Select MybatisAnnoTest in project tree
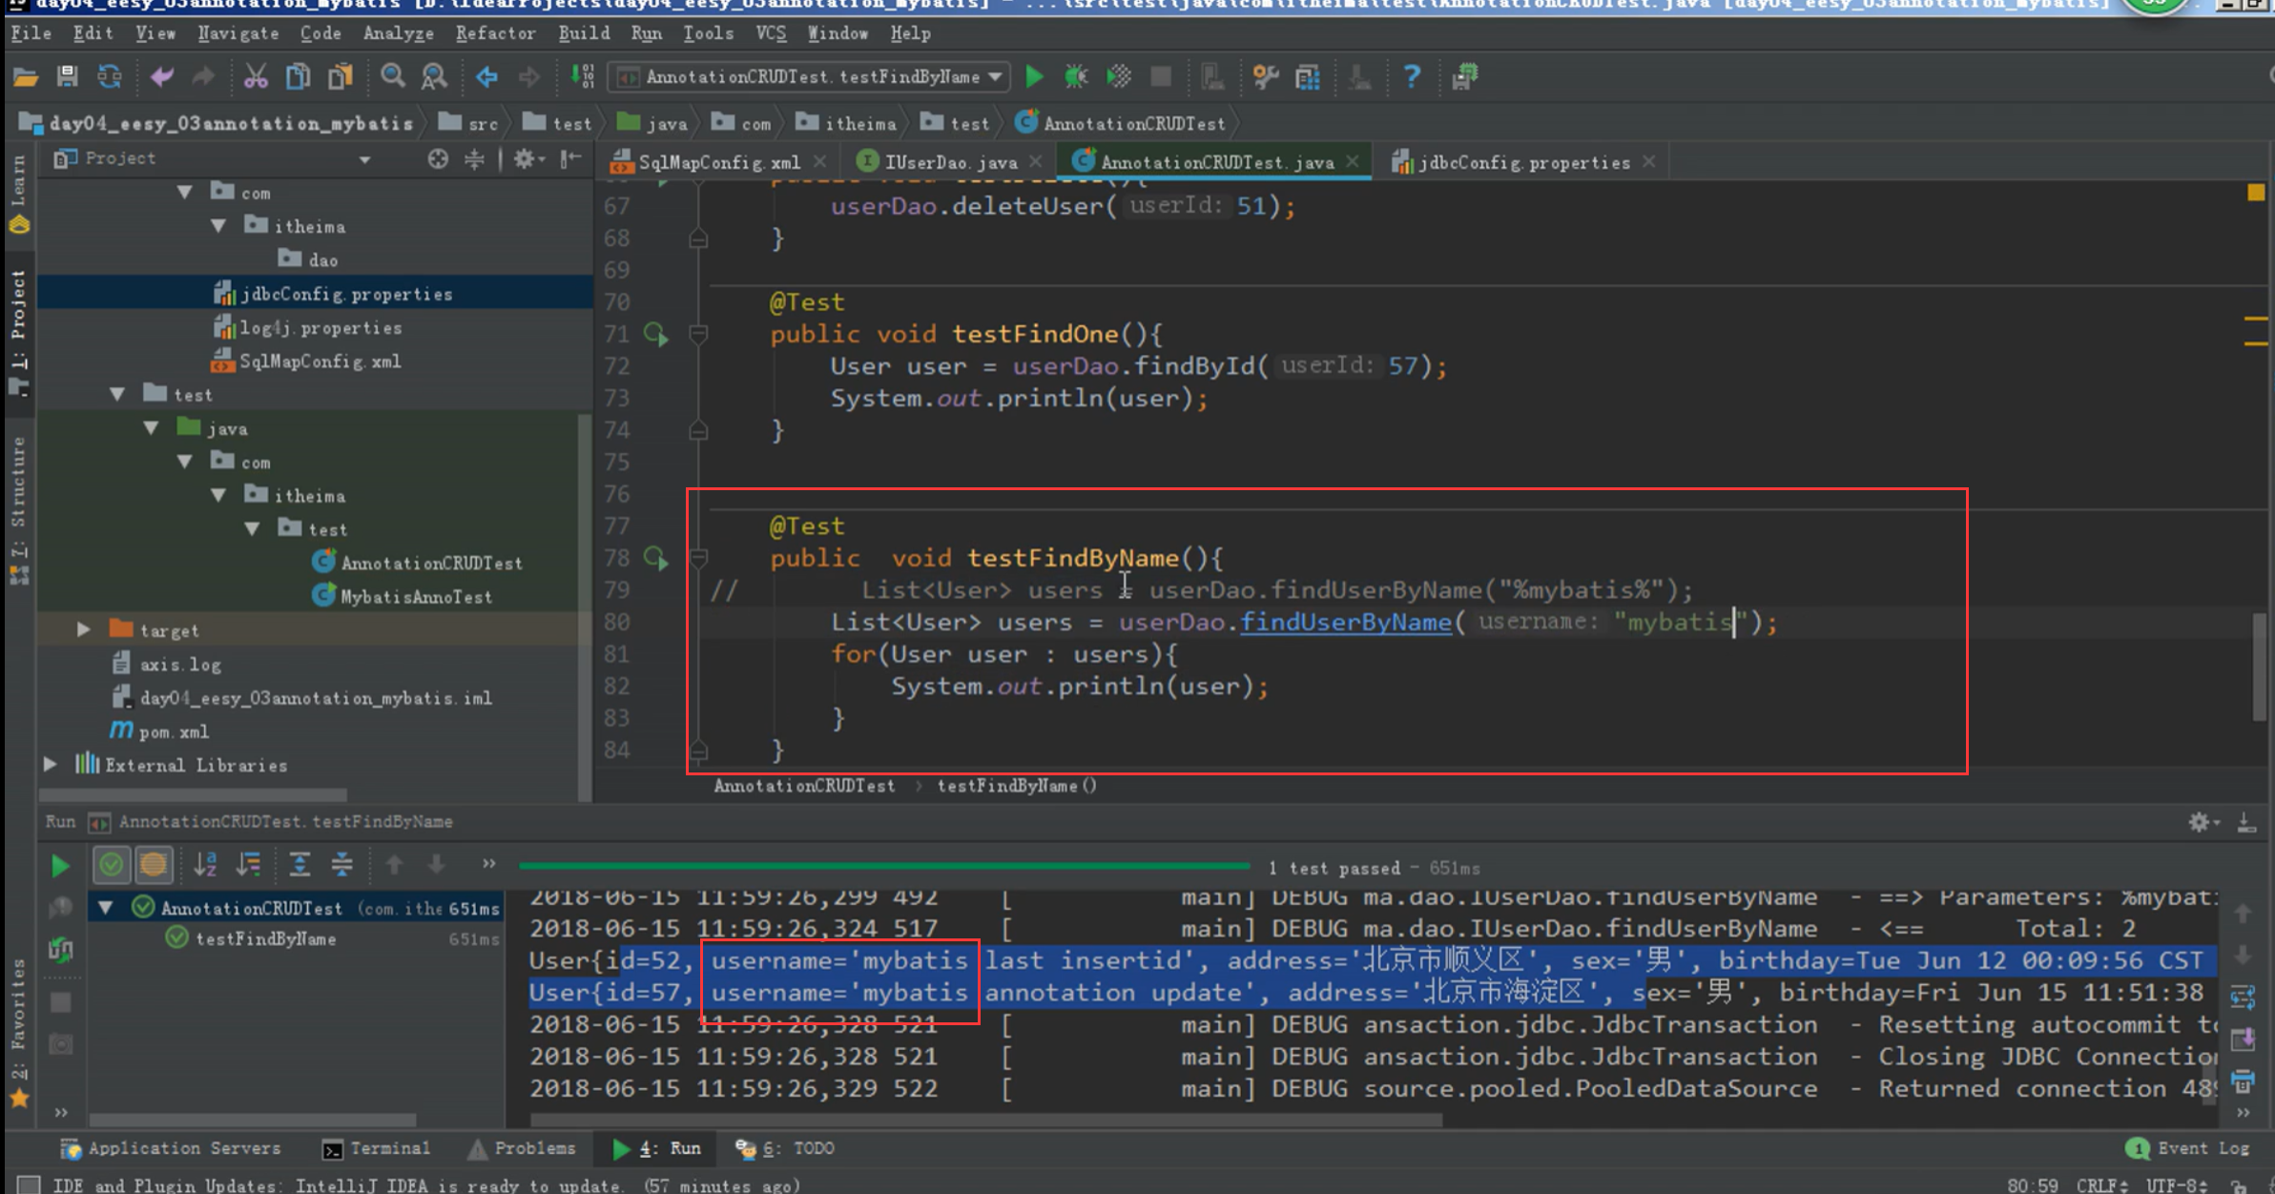This screenshot has height=1194, width=2275. tap(416, 597)
